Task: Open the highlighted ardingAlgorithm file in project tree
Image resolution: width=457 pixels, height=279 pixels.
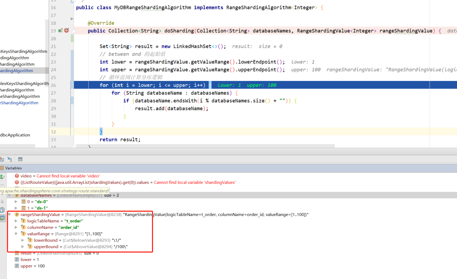Action: pos(17,71)
